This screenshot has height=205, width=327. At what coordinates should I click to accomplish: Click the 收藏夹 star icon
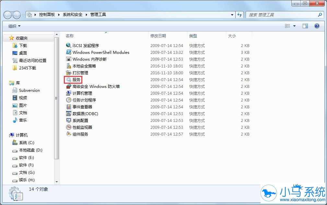tap(11, 38)
